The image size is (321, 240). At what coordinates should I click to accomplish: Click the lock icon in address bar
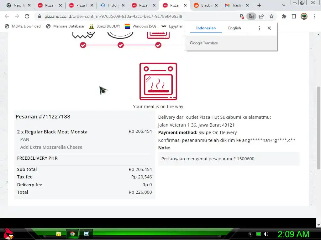point(39,16)
